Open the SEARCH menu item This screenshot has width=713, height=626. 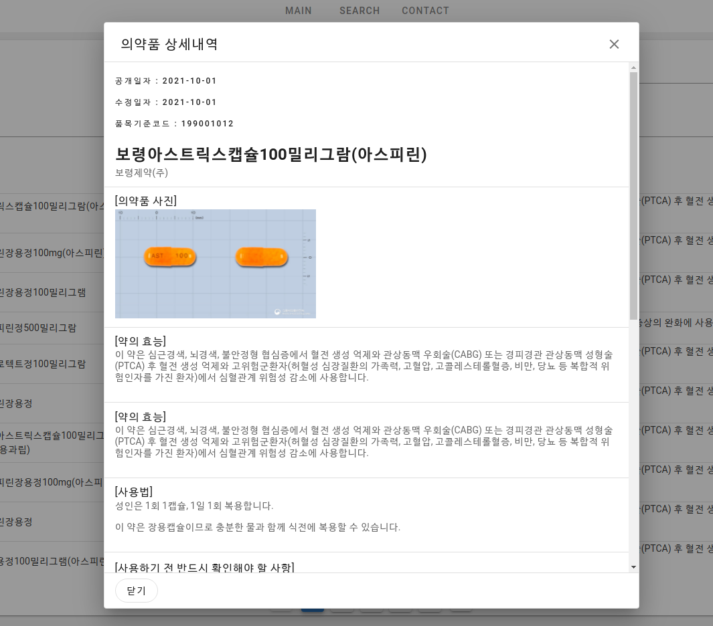coord(360,11)
